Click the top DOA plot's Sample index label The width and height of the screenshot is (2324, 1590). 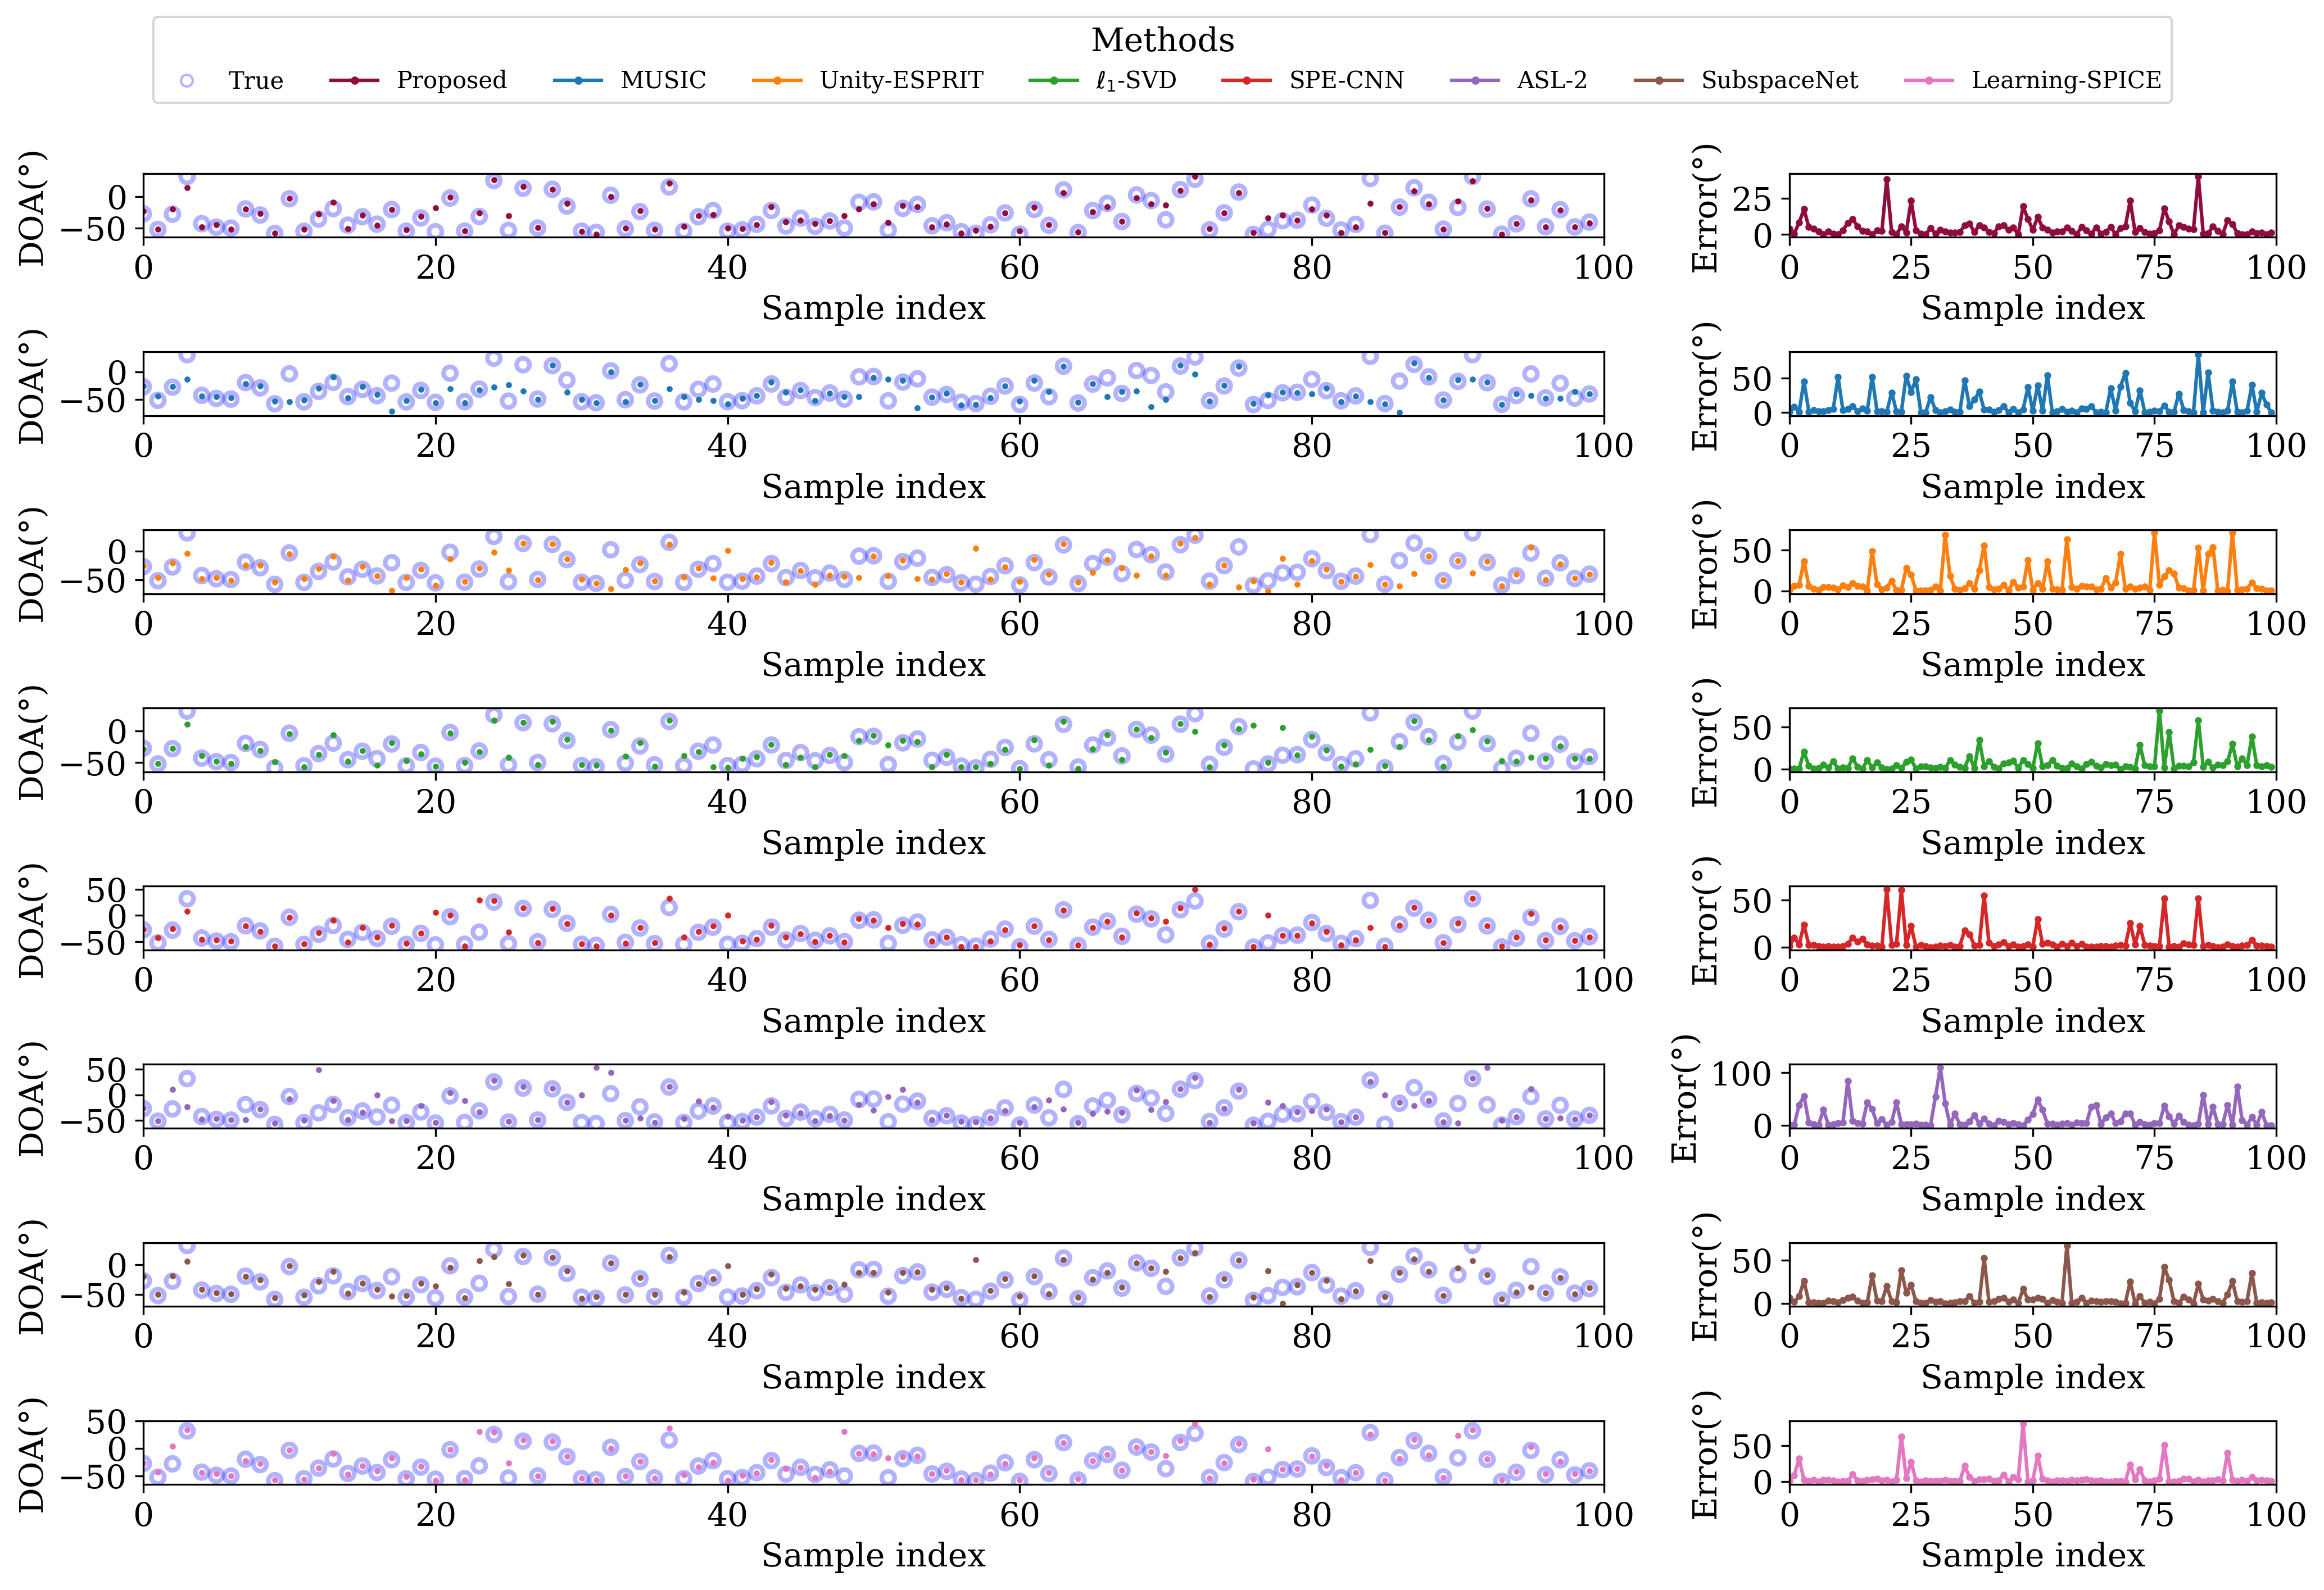(x=873, y=309)
